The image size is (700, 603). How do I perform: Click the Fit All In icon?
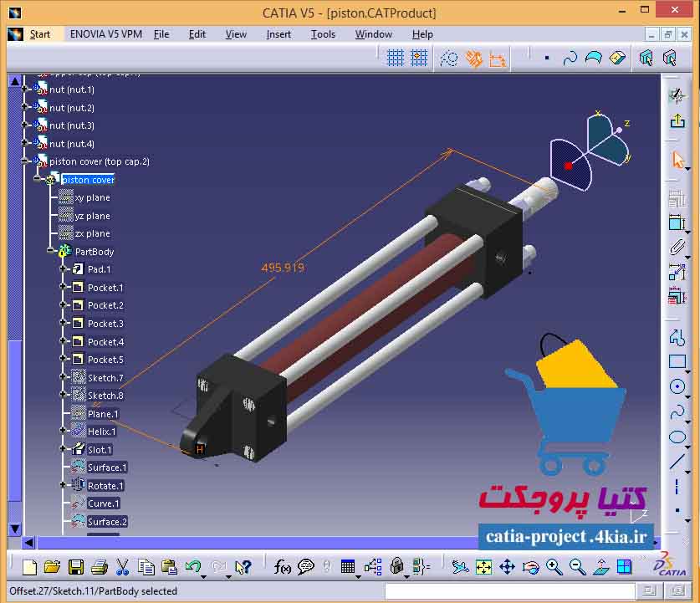click(484, 567)
